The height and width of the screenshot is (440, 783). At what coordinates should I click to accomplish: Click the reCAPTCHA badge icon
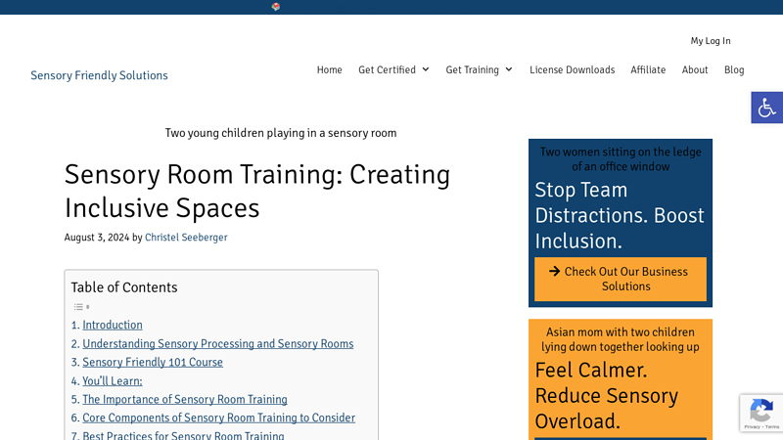pos(761,413)
